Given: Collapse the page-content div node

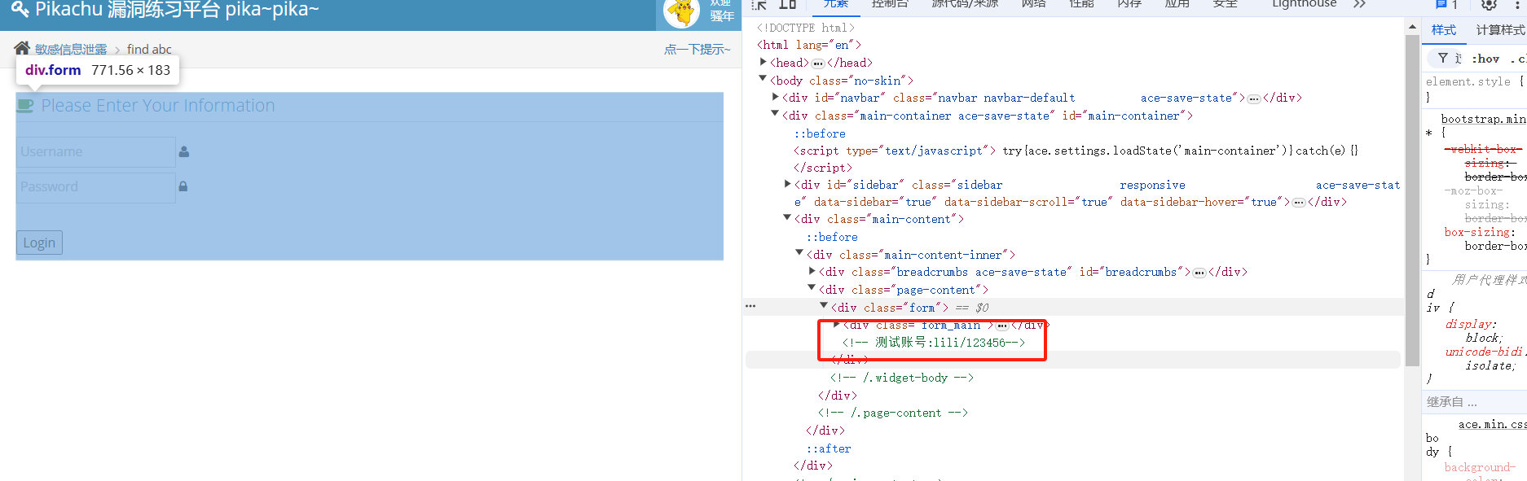Looking at the screenshot, I should coord(812,288).
